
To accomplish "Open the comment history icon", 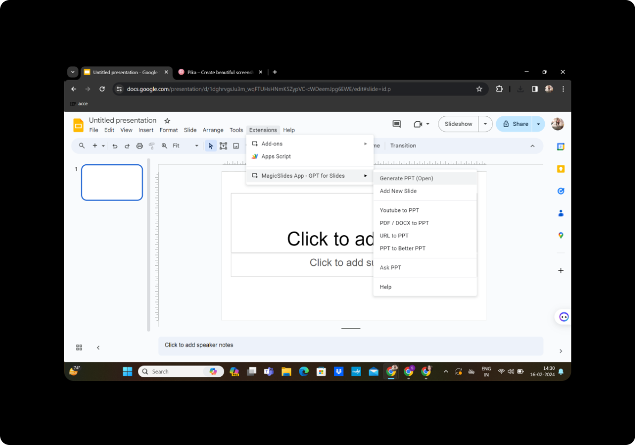I will pyautogui.click(x=396, y=124).
